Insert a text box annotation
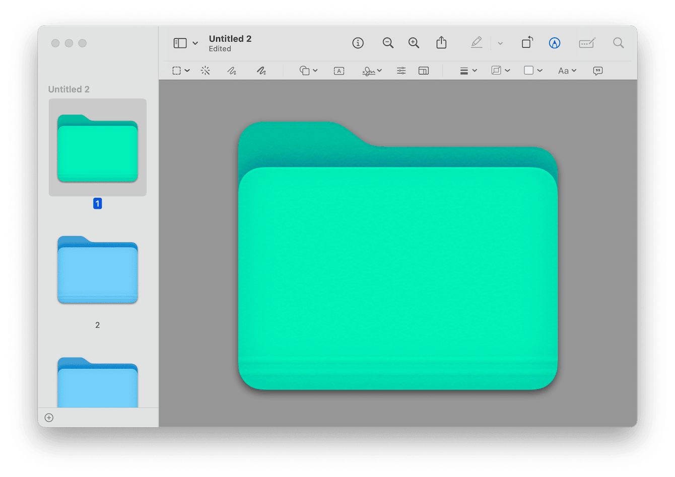Image resolution: width=675 pixels, height=477 pixels. click(339, 70)
